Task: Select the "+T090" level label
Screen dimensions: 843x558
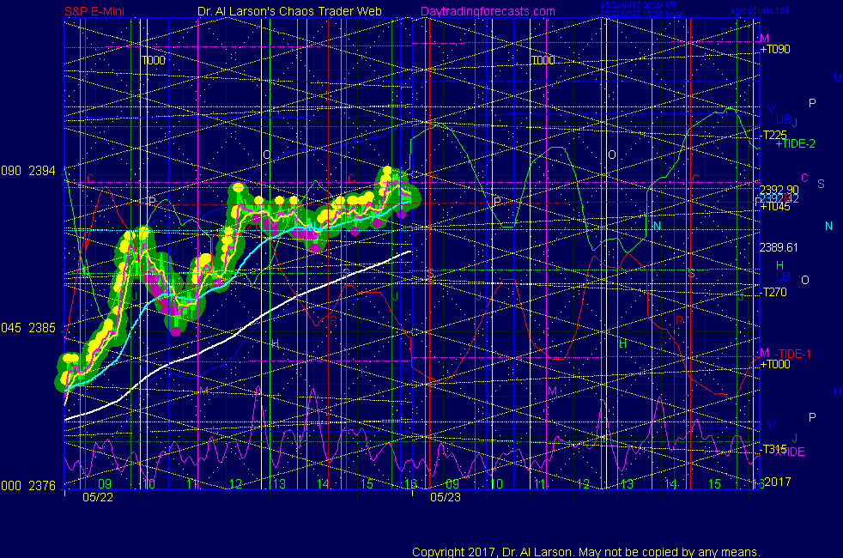Action: point(775,50)
